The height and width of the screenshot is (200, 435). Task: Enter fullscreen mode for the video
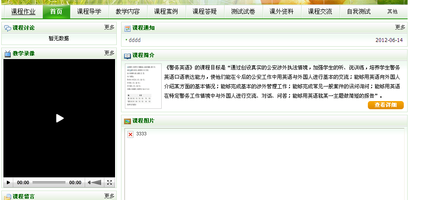pyautogui.click(x=109, y=182)
